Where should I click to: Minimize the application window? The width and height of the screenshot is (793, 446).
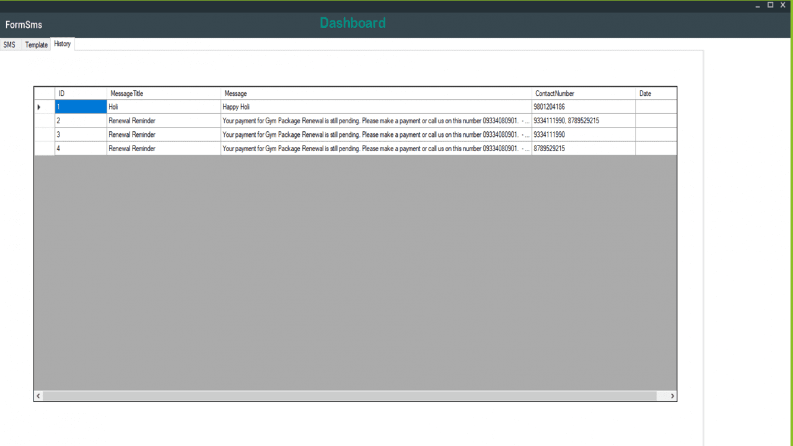pos(758,5)
